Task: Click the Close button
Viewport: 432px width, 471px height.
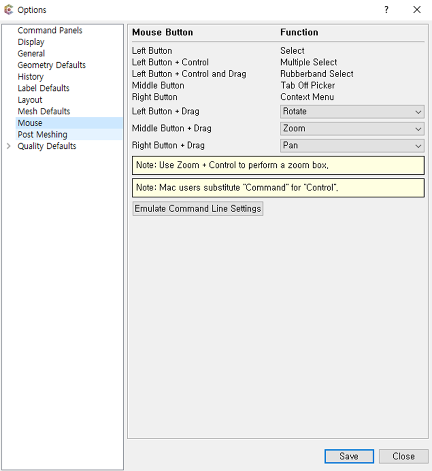Action: coord(403,456)
